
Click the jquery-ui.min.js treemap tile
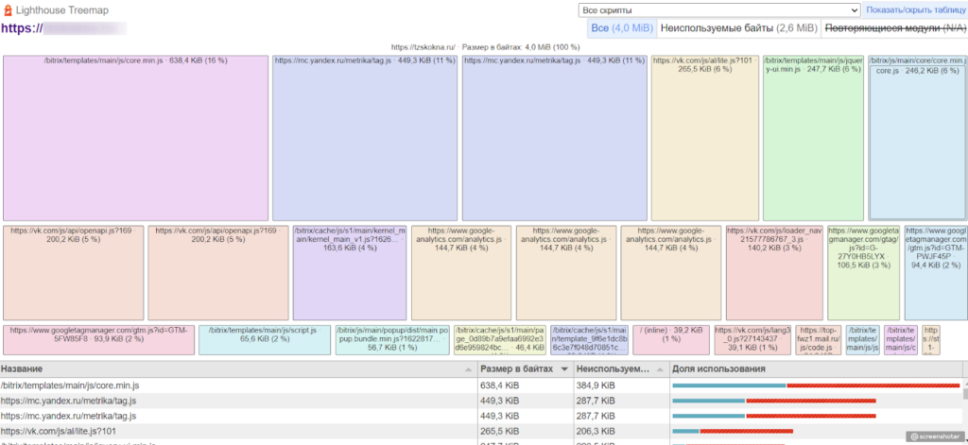[x=813, y=137]
